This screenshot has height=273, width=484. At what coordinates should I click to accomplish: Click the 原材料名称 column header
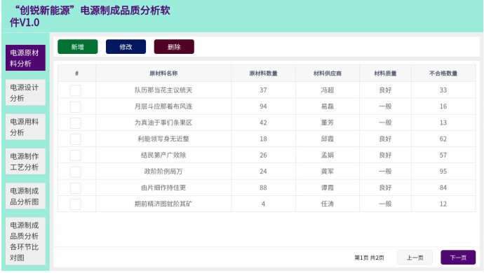coord(163,73)
